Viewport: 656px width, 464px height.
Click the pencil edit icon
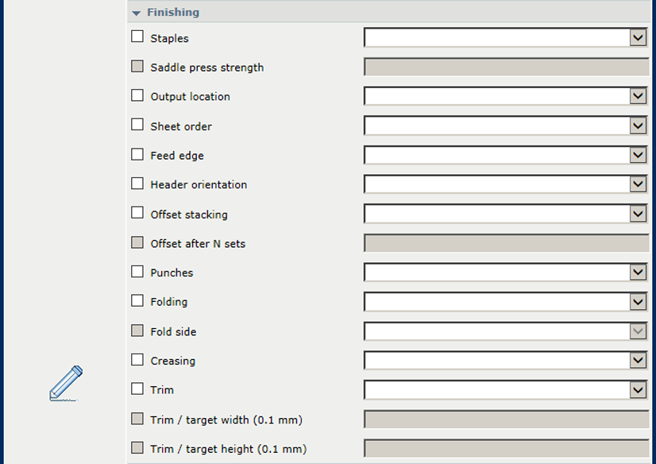tap(66, 383)
